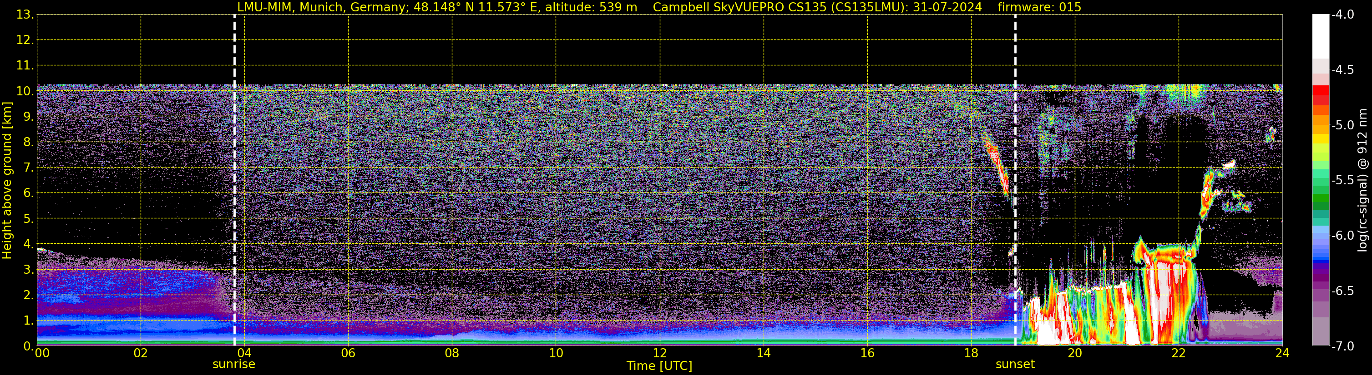This screenshot has width=1372, height=375.
Task: Click the height axis tick '5.'
Action: click(28, 219)
